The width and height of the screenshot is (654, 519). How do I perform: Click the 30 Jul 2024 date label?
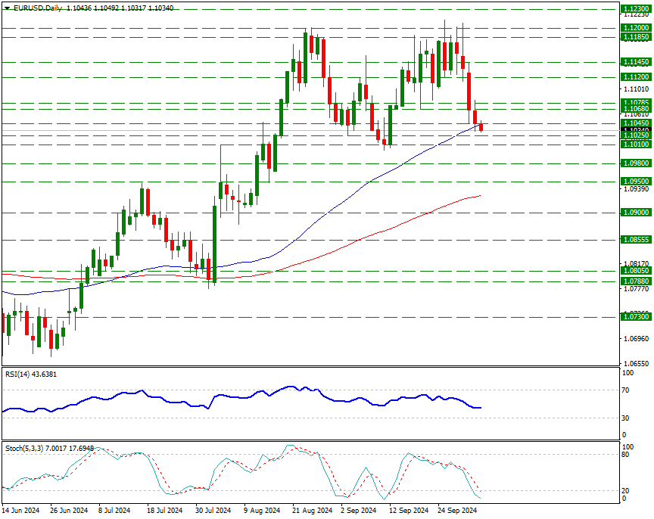[214, 511]
